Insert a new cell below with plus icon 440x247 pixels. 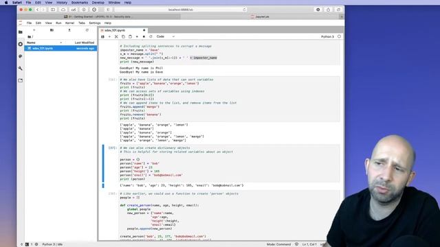(x=109, y=36)
